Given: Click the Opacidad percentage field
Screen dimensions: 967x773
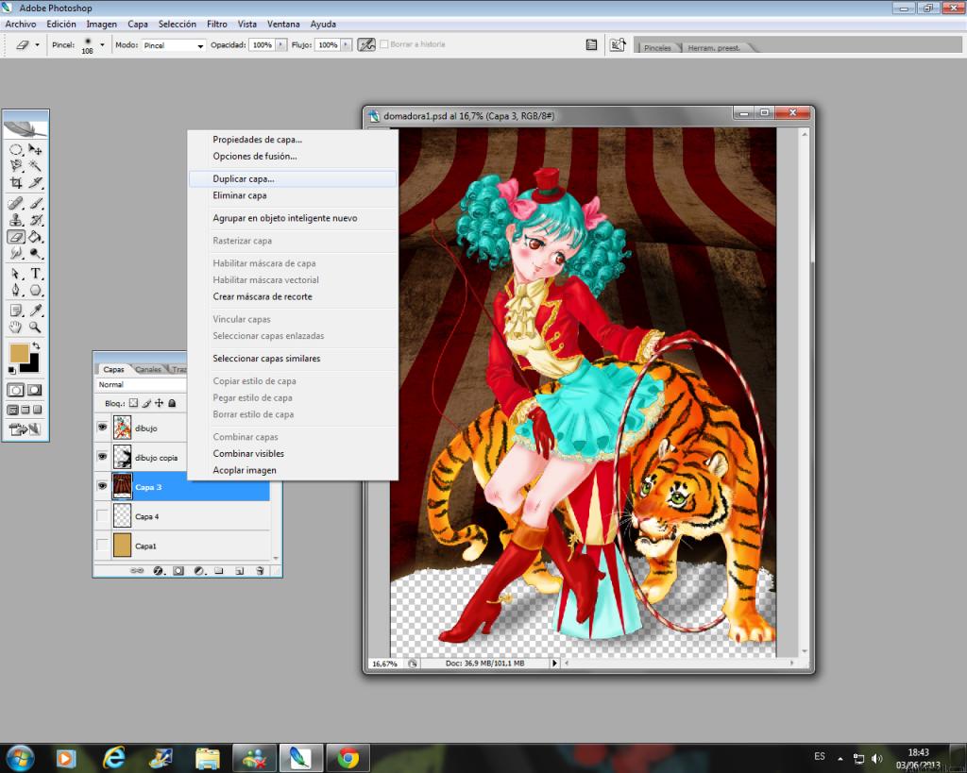Looking at the screenshot, I should click(x=263, y=45).
